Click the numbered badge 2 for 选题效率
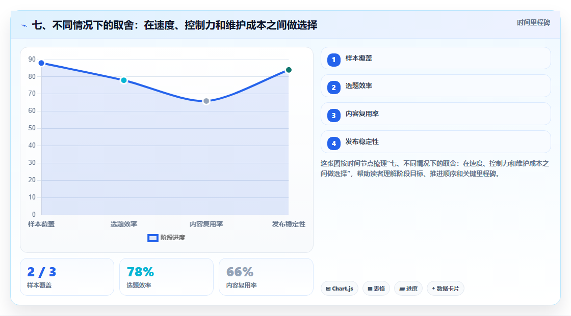571x316 pixels. point(333,88)
